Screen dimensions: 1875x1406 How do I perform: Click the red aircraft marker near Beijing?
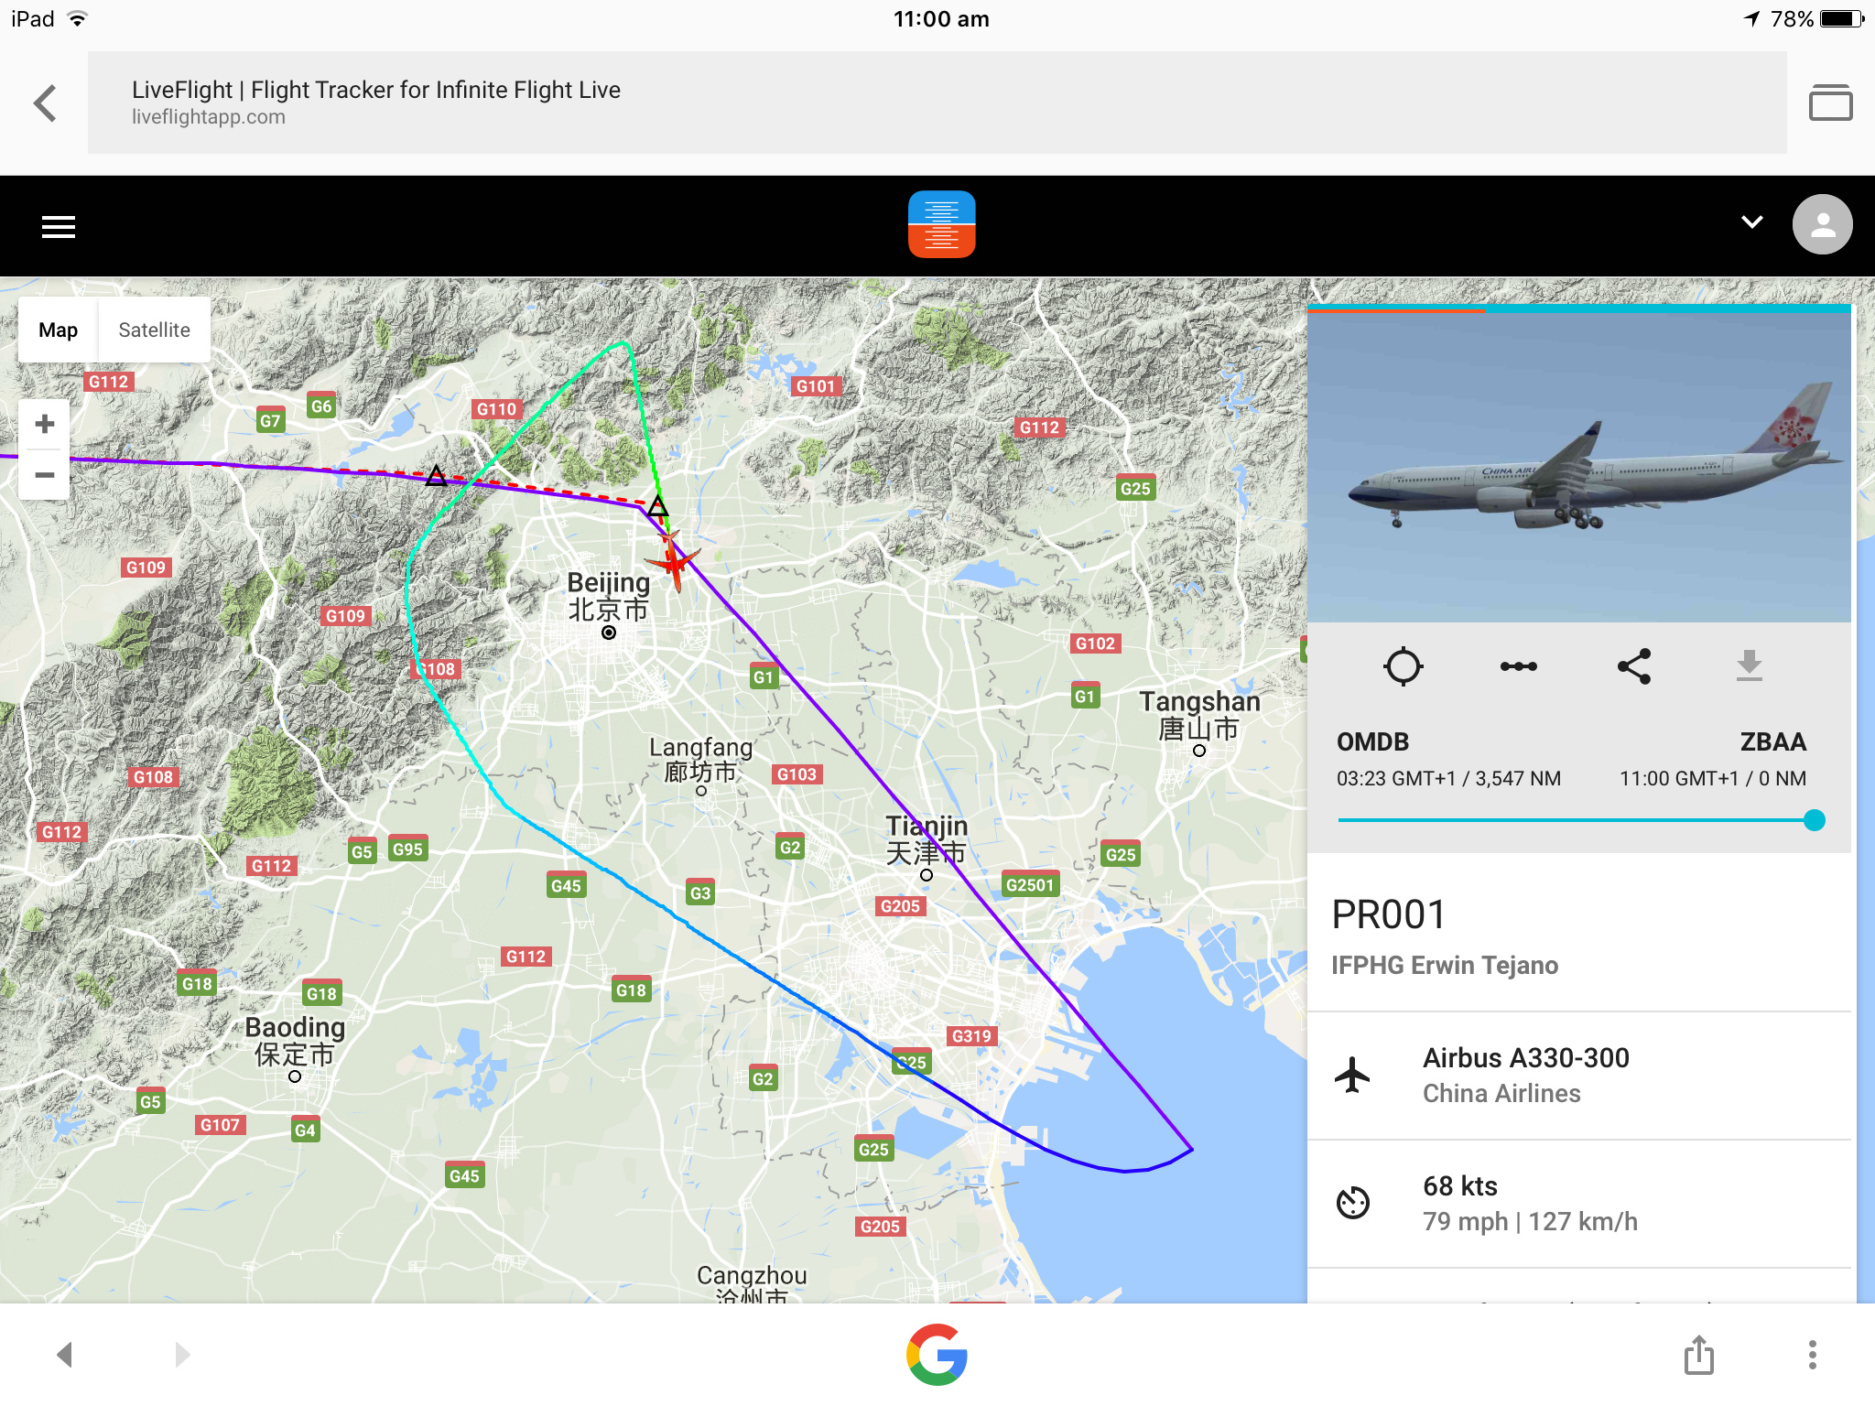(x=673, y=558)
